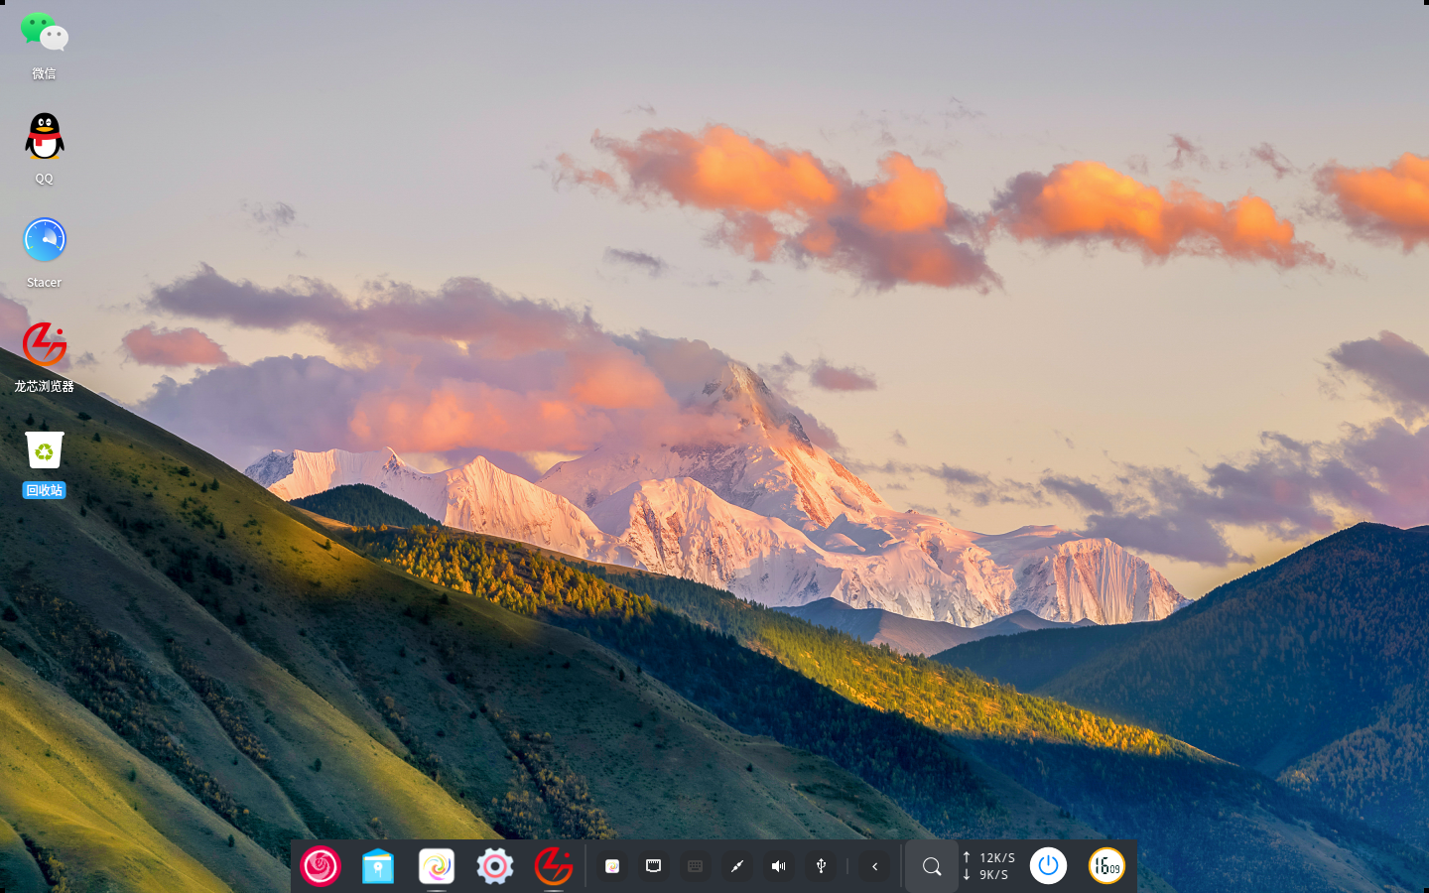
Task: Click the onscreen keyboard tray icon
Action: 695,866
